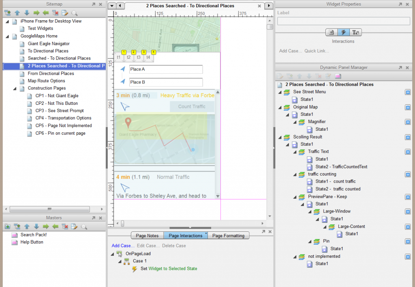Click the Count Traffic button on canvas

192,106
